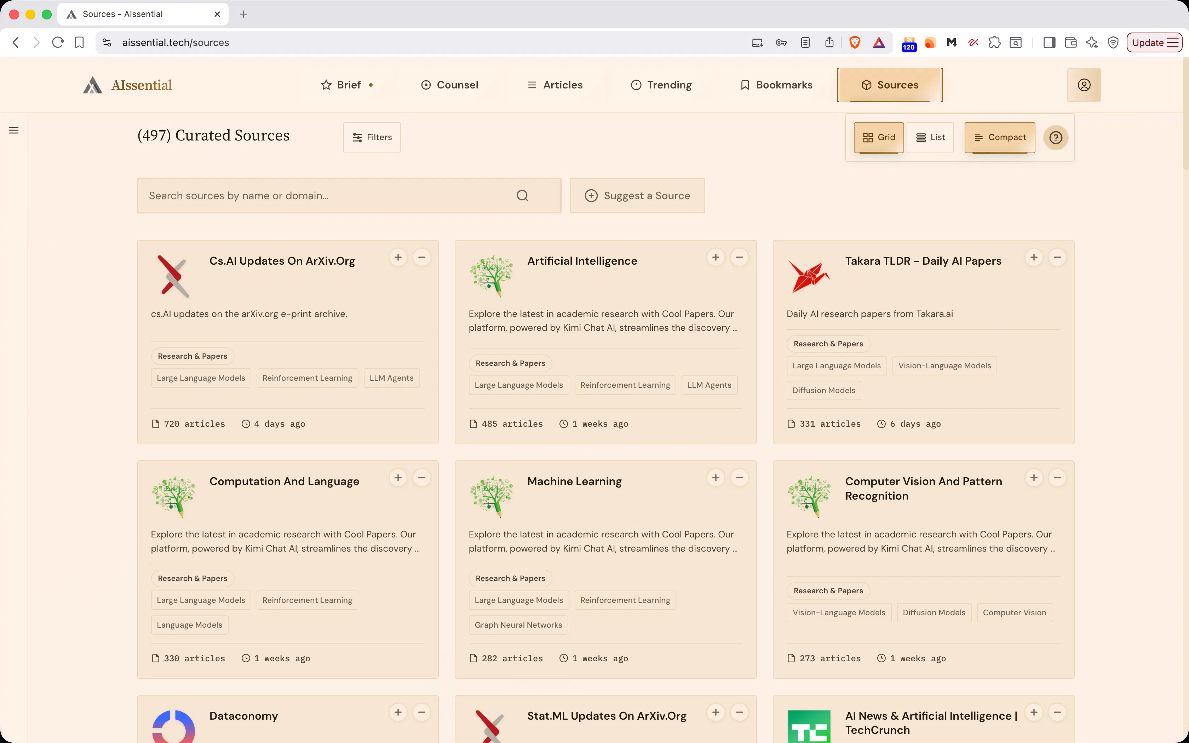Screen dimensions: 1189x743
Task: Add the Dataconomy source
Action: tap(398, 712)
